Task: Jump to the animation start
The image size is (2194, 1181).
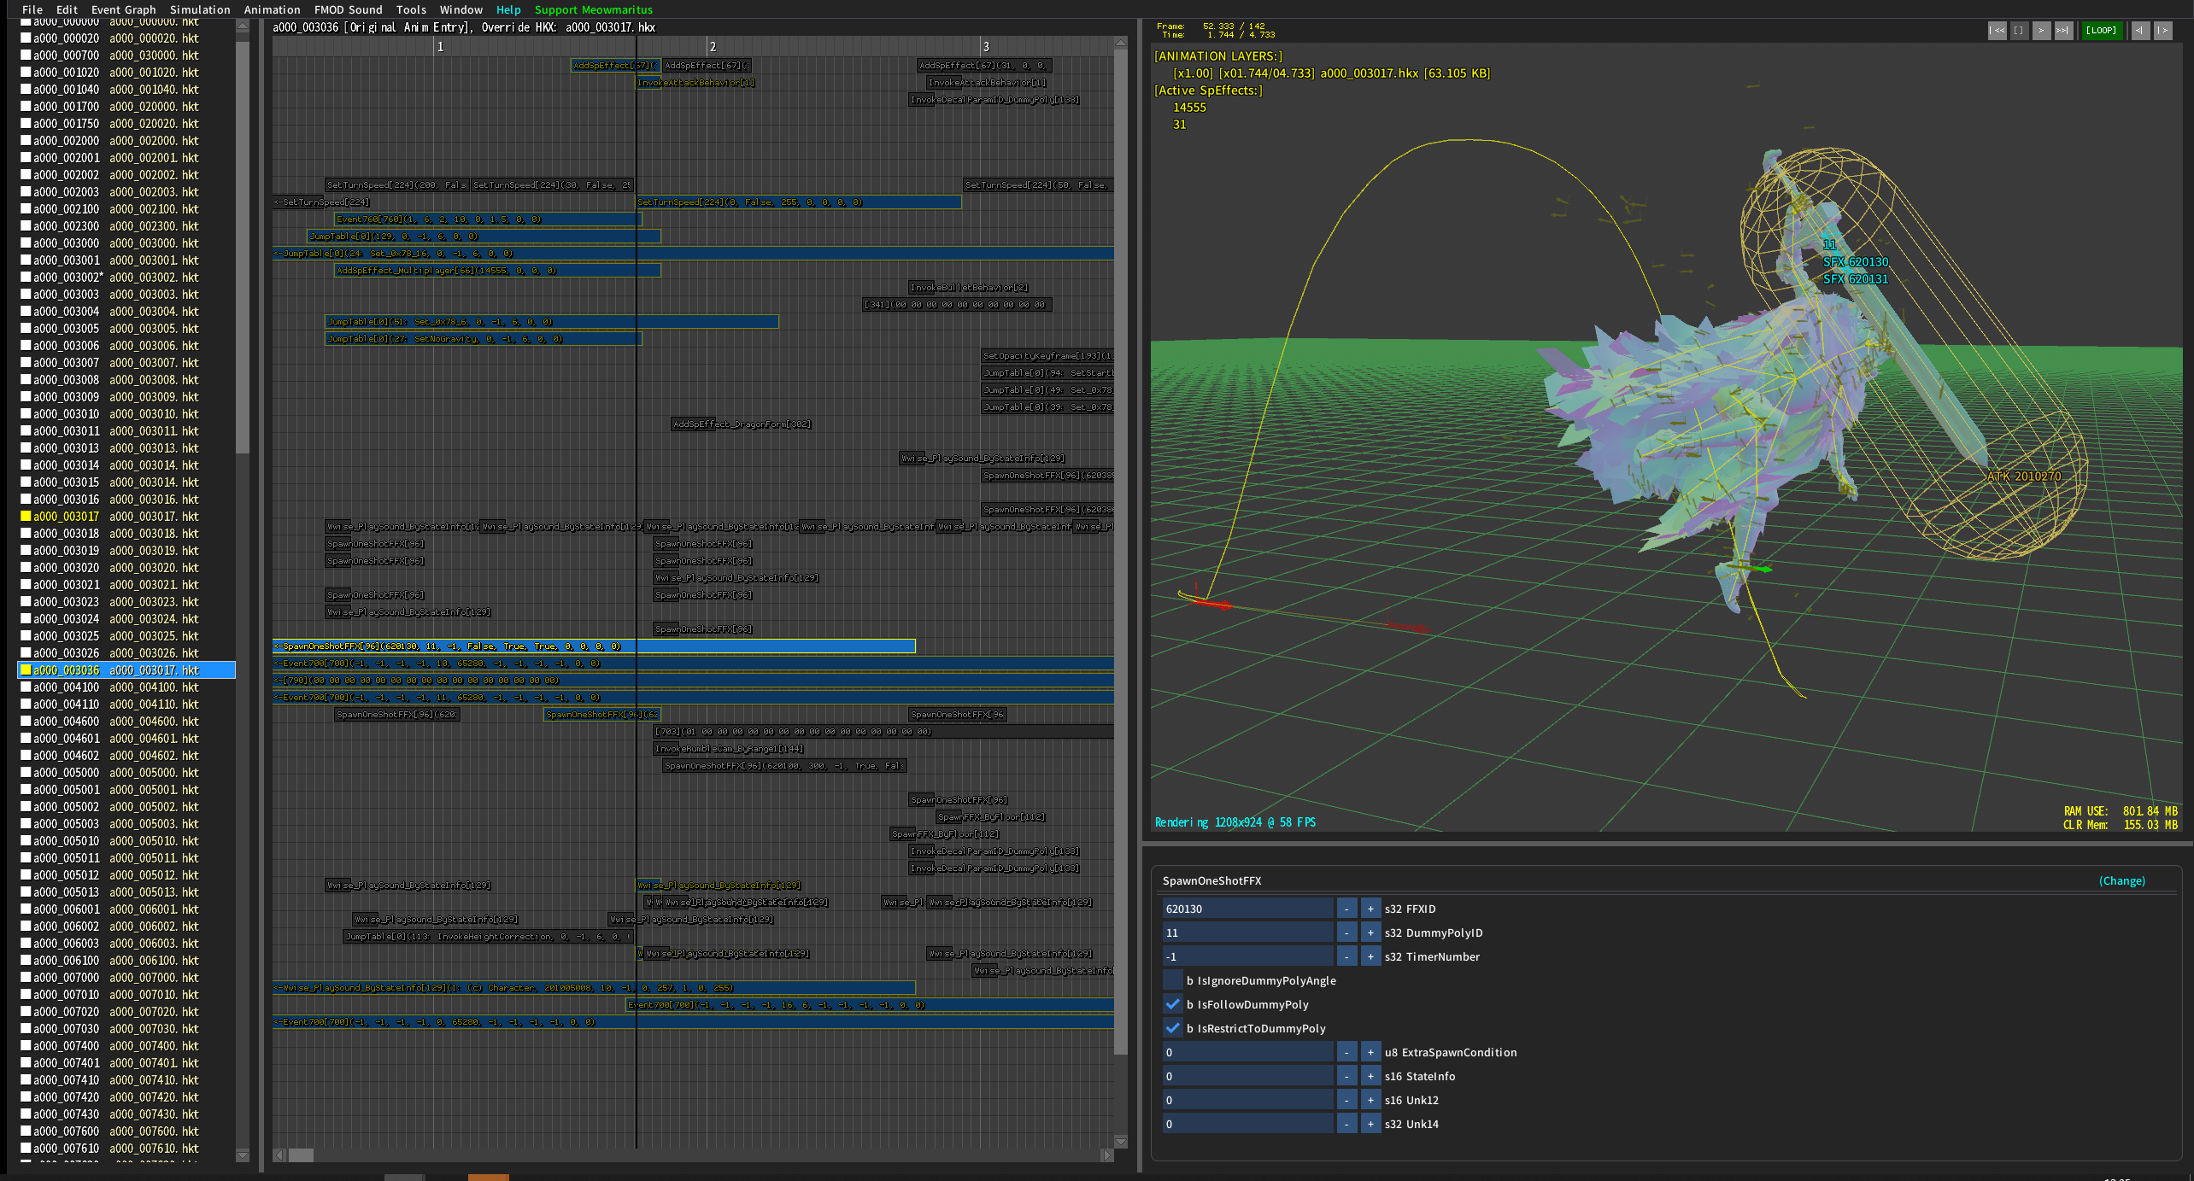Action: click(1997, 31)
